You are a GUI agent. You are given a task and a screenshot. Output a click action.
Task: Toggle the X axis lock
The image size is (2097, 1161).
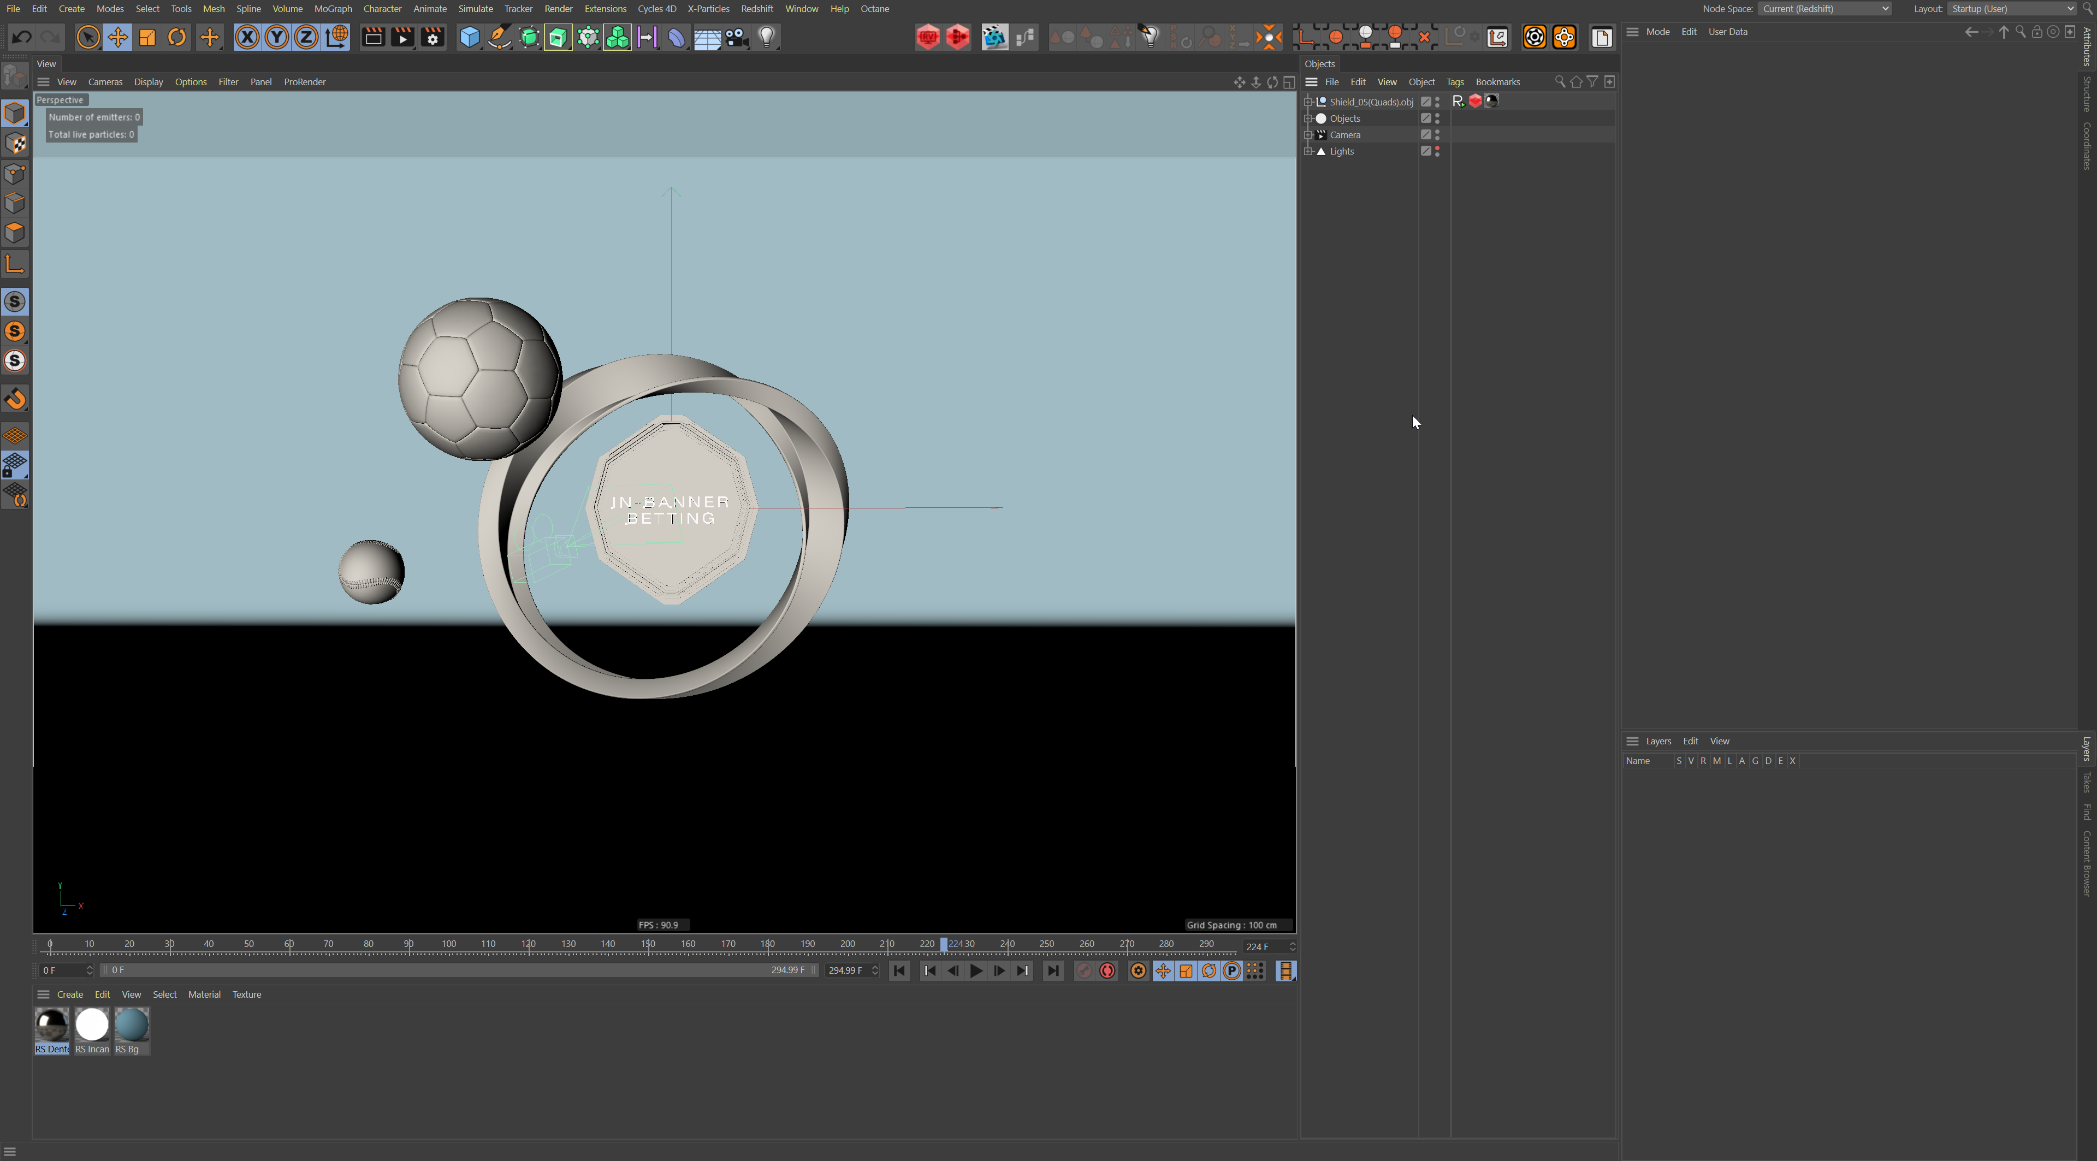click(x=247, y=38)
